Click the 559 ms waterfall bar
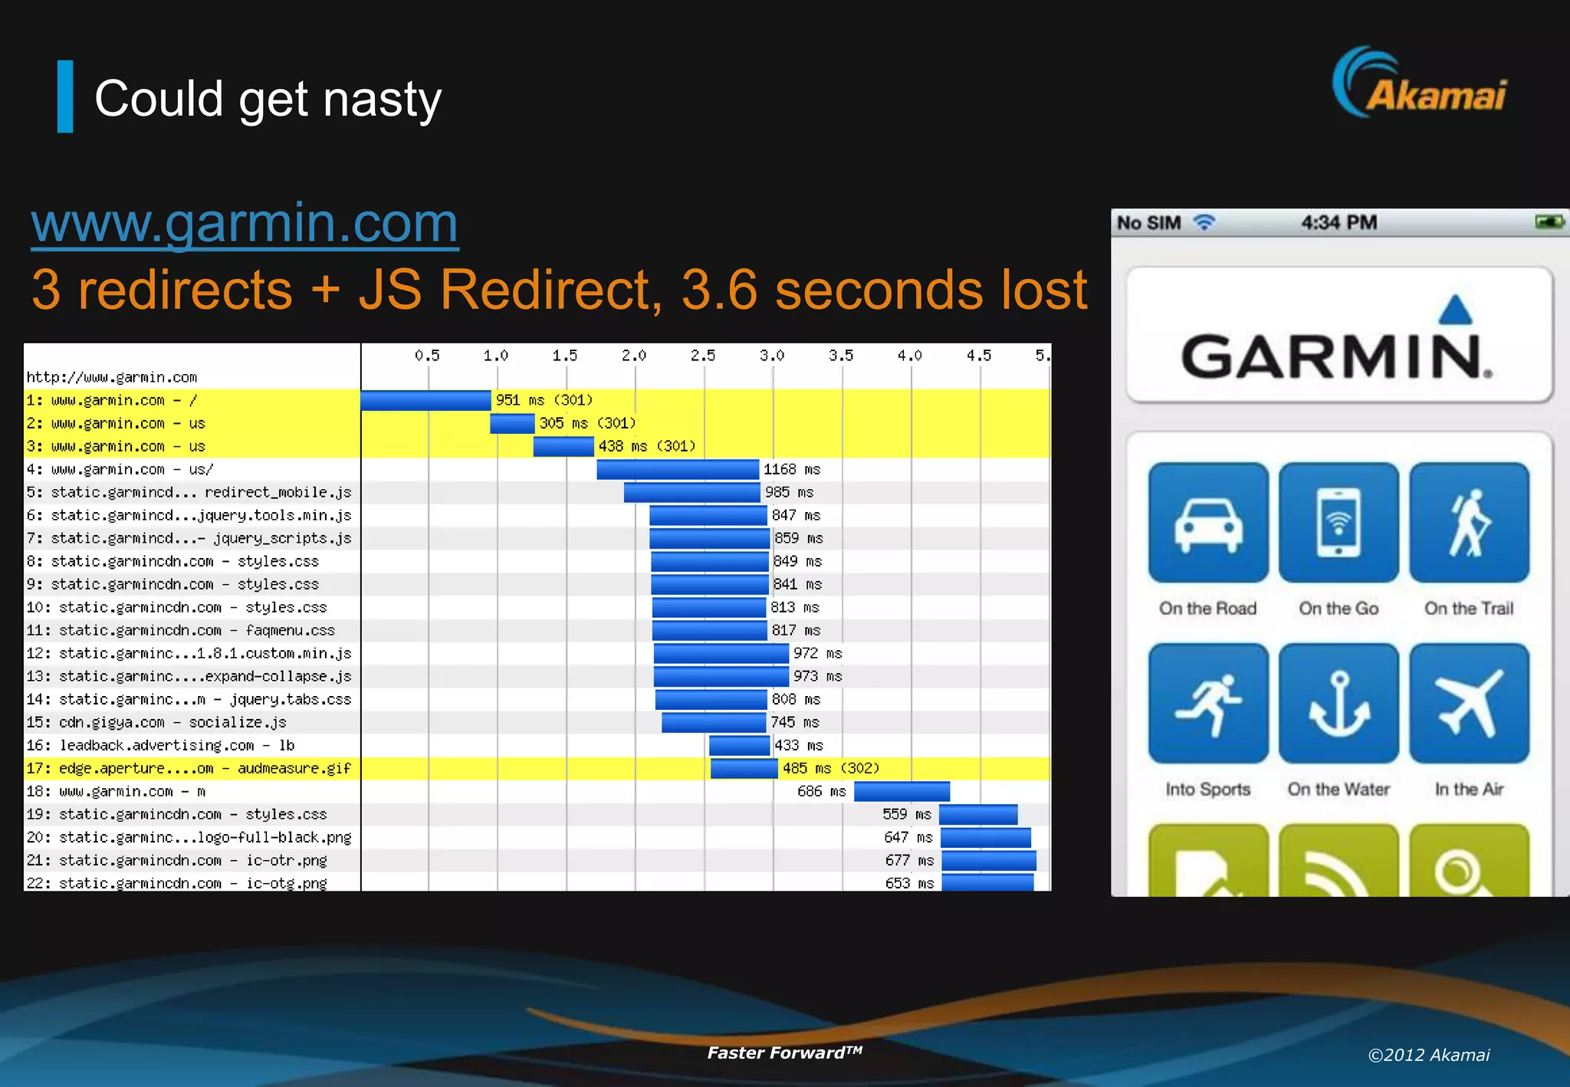The image size is (1570, 1087). (978, 814)
